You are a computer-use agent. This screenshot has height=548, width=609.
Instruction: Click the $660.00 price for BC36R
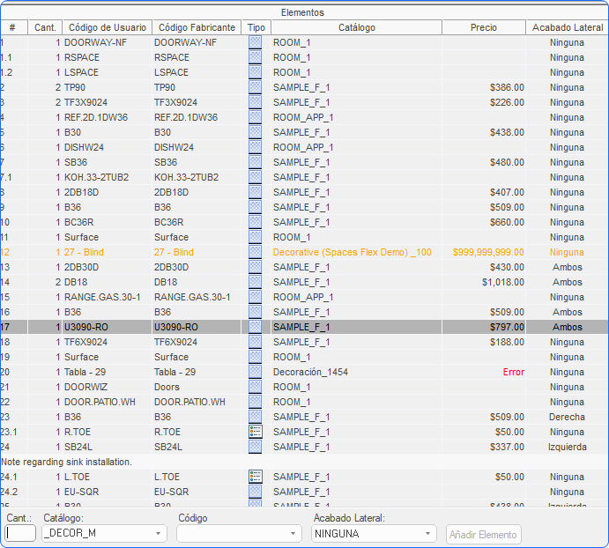tap(507, 222)
